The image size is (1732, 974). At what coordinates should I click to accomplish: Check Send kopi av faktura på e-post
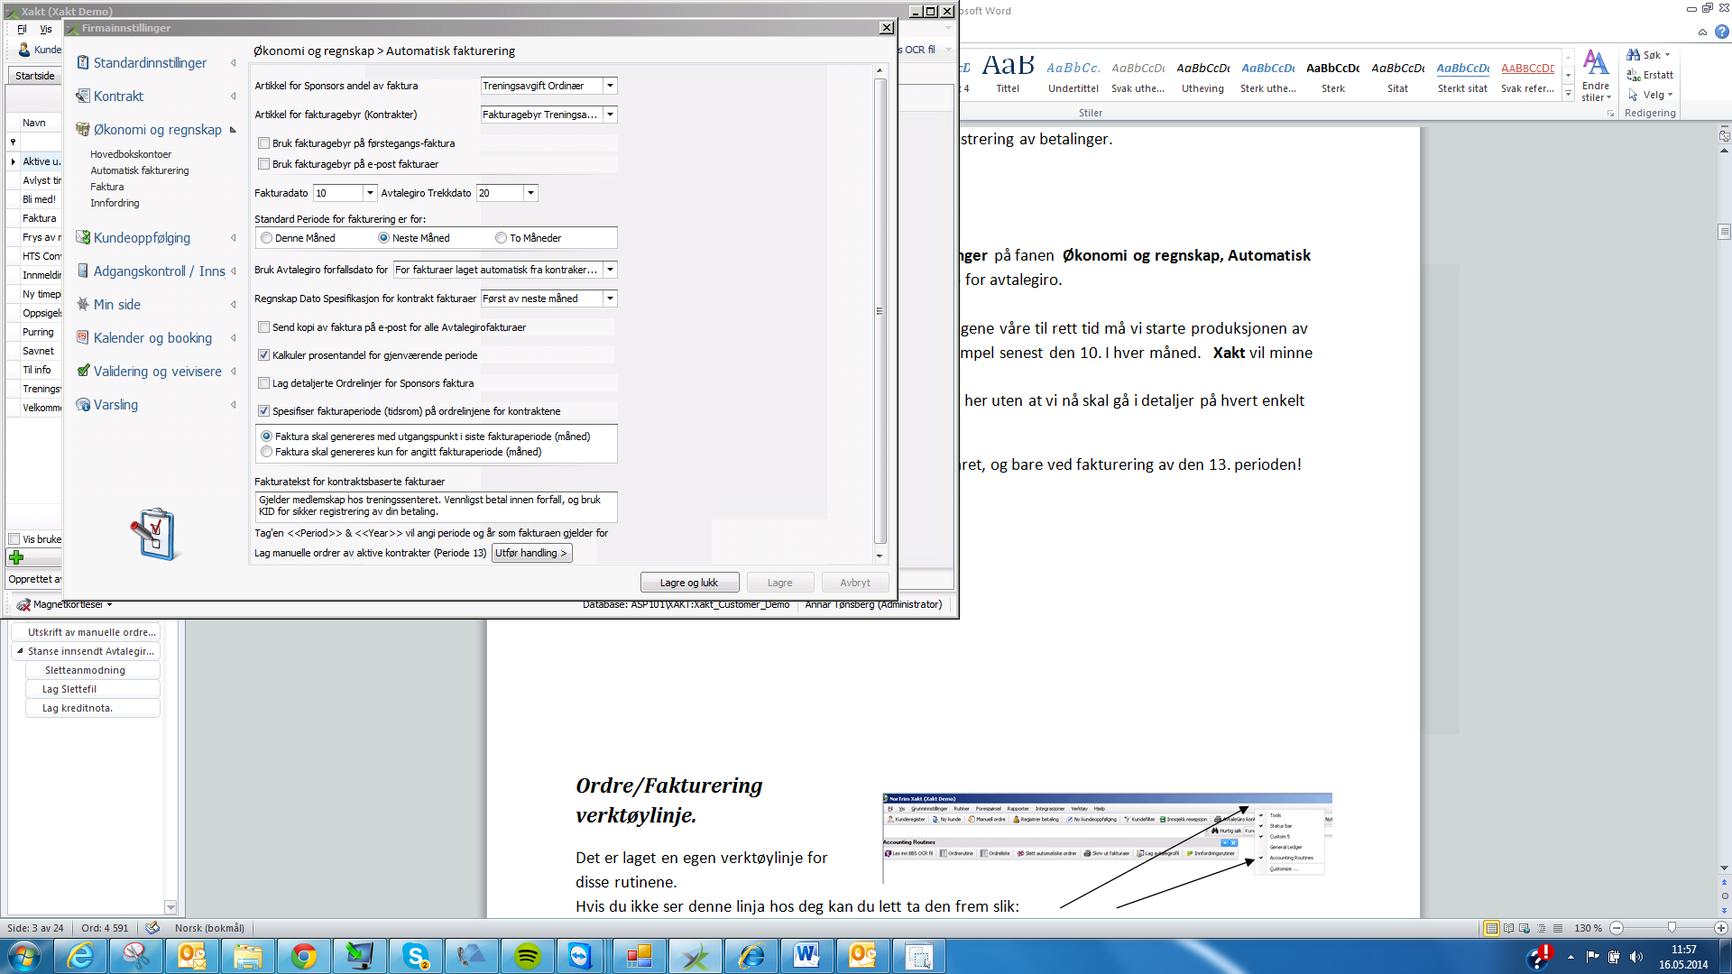(x=264, y=326)
